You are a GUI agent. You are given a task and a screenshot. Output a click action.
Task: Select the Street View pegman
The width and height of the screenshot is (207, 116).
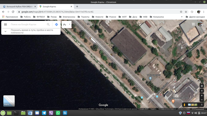(184, 105)
